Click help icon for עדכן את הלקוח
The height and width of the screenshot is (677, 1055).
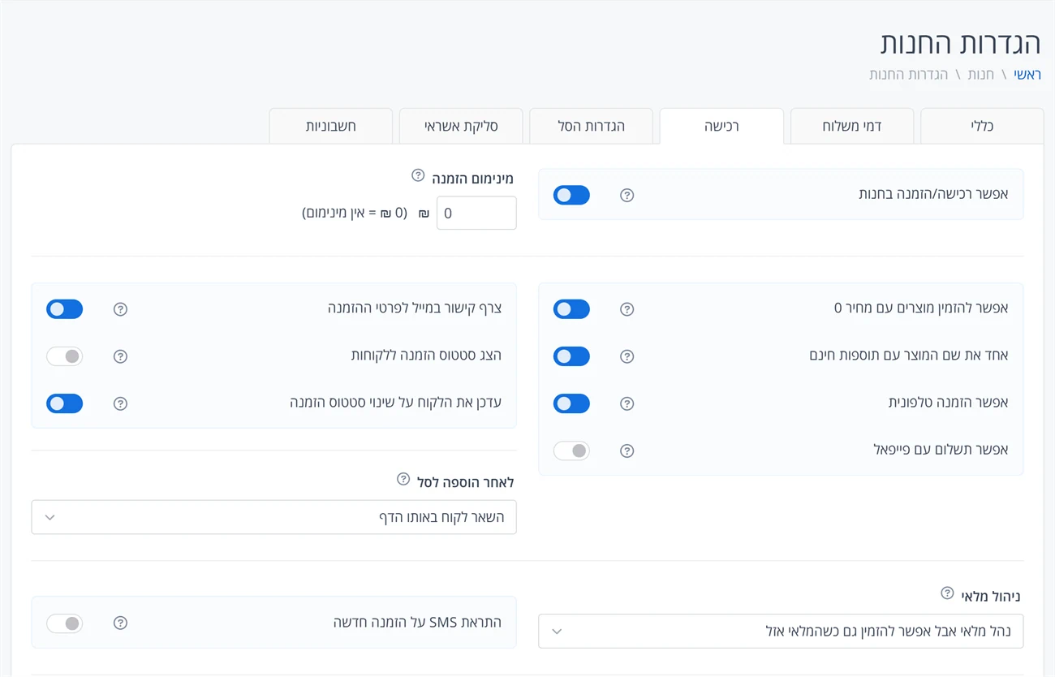[120, 403]
